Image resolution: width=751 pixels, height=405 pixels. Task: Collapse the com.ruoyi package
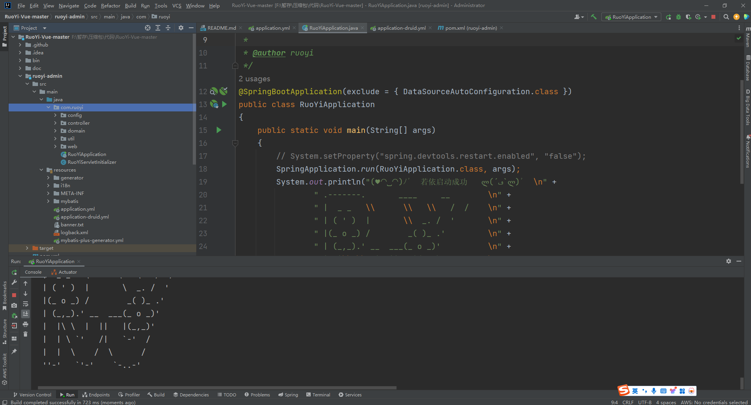tap(48, 108)
